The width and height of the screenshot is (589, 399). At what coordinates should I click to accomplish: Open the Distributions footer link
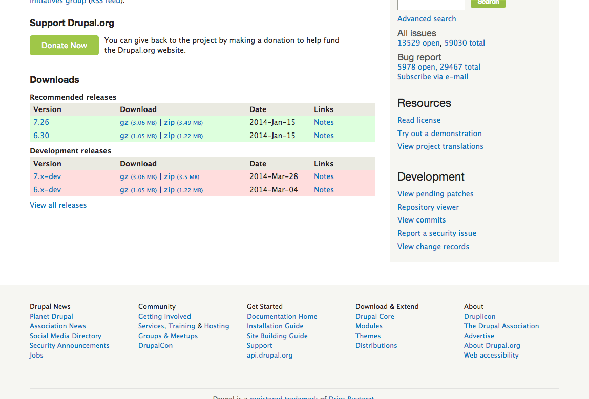point(376,345)
